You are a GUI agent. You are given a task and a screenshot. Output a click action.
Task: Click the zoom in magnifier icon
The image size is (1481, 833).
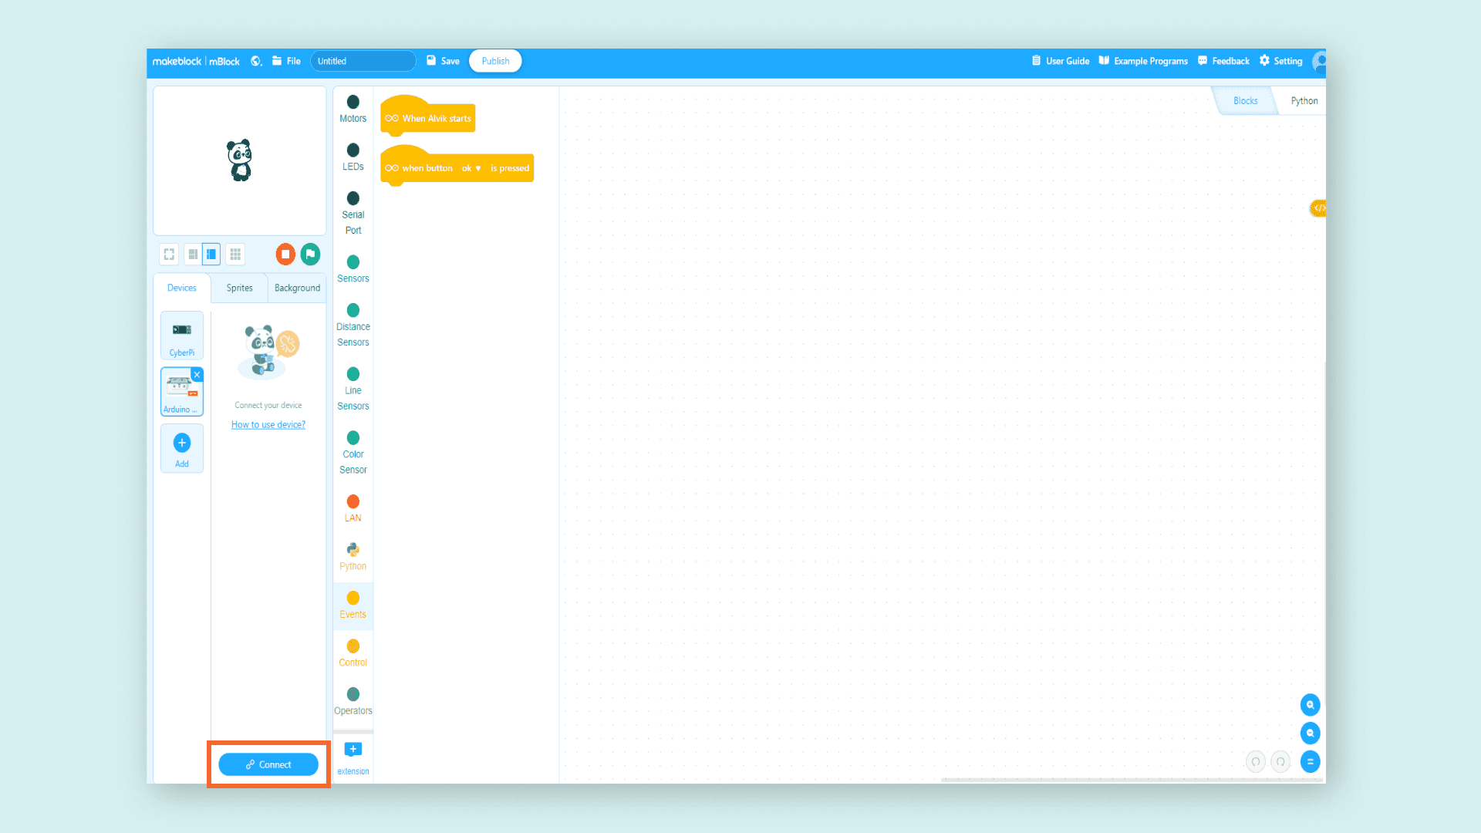pyautogui.click(x=1310, y=705)
